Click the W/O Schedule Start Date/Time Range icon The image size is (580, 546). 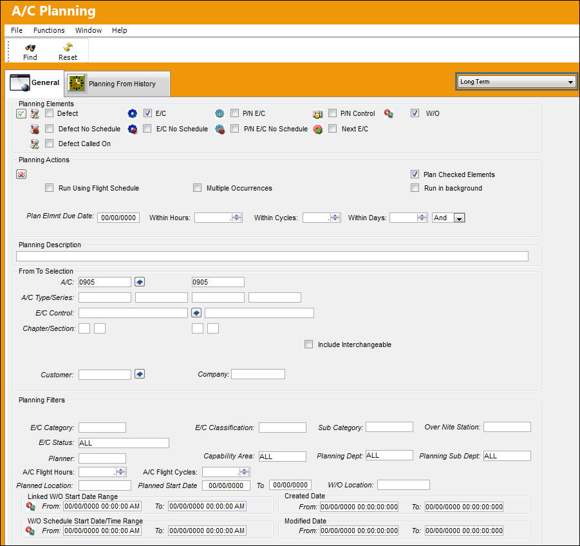coord(30,531)
